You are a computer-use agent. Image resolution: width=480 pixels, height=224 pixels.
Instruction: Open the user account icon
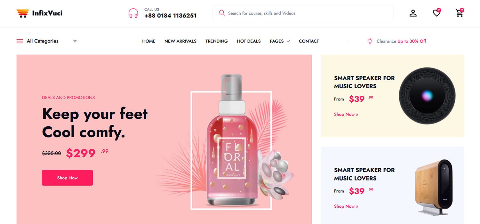(x=413, y=13)
